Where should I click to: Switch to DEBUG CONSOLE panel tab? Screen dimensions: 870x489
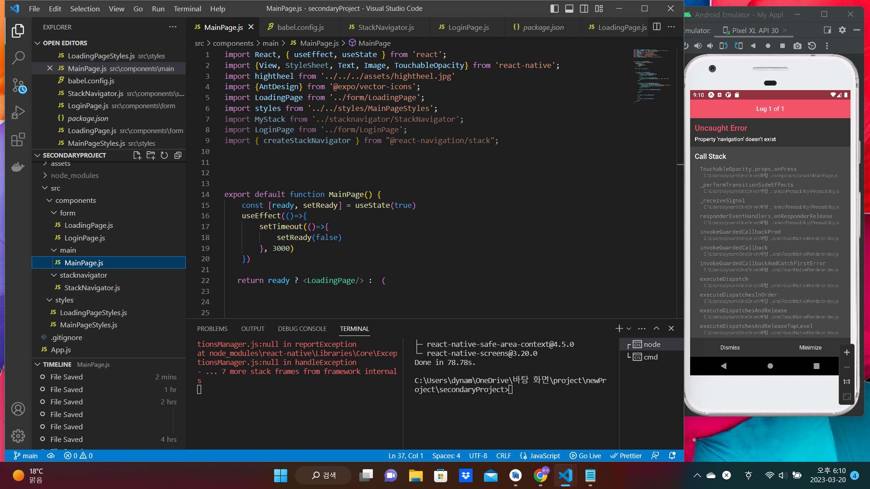[302, 329]
